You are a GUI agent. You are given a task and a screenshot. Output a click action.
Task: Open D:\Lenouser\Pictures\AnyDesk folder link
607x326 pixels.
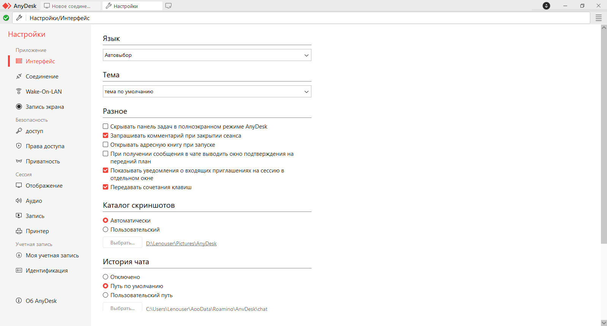coord(181,243)
